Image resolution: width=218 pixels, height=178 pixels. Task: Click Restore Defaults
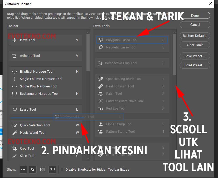pos(195,36)
